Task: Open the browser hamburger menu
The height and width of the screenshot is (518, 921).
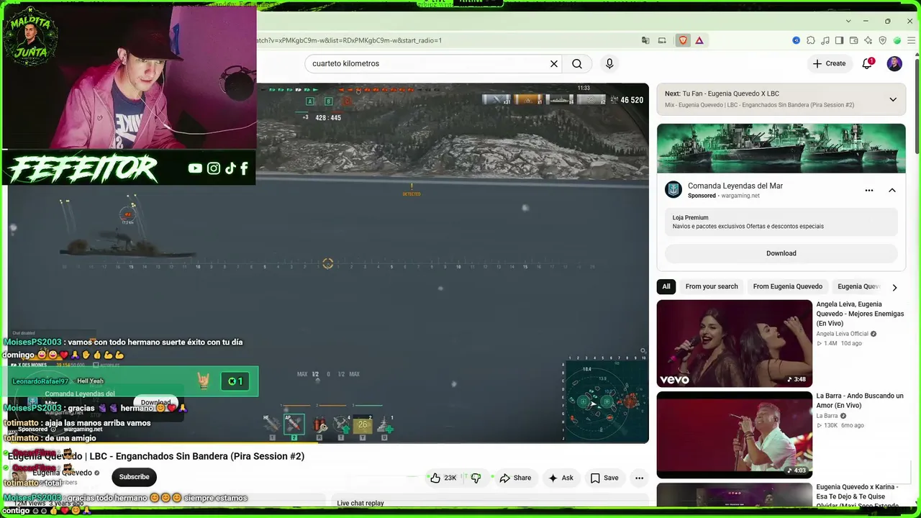Action: 910,40
